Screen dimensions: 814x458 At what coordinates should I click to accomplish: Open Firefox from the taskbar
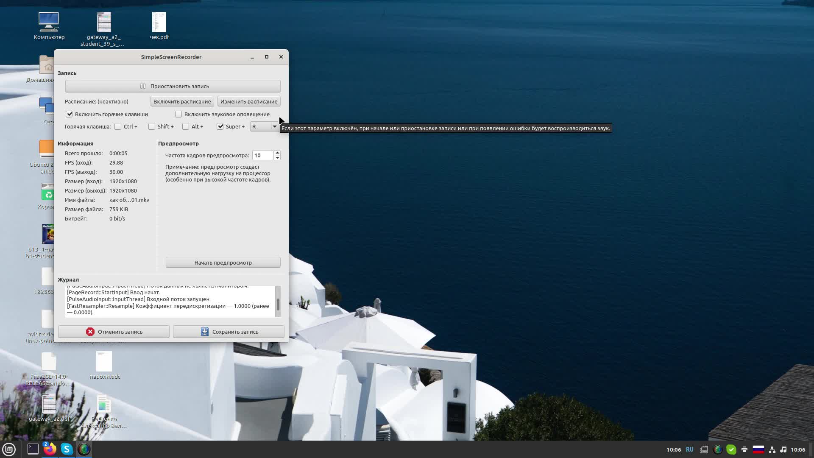50,449
